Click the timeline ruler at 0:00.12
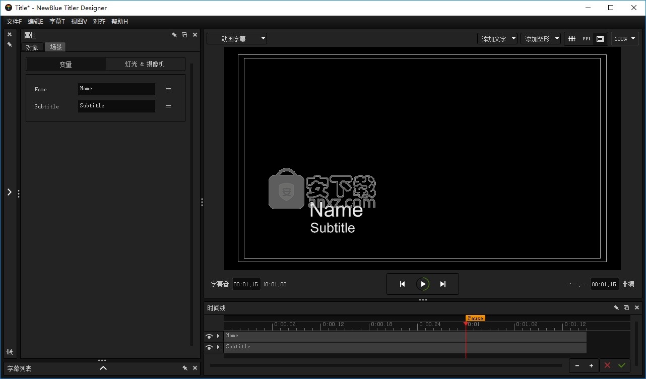 333,325
